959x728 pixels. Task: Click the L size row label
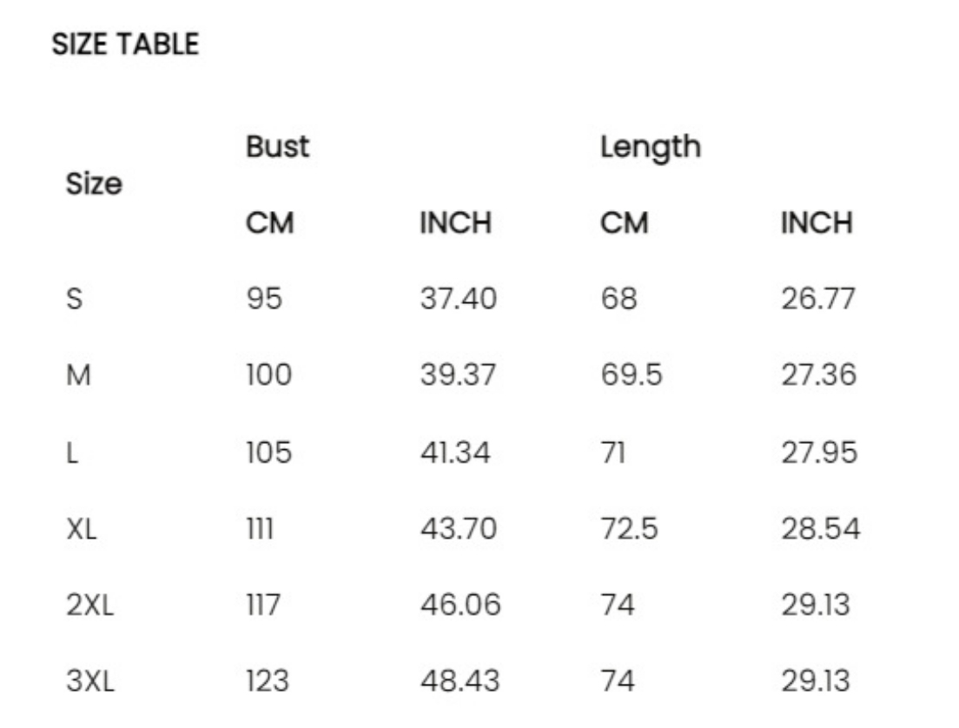pos(73,453)
